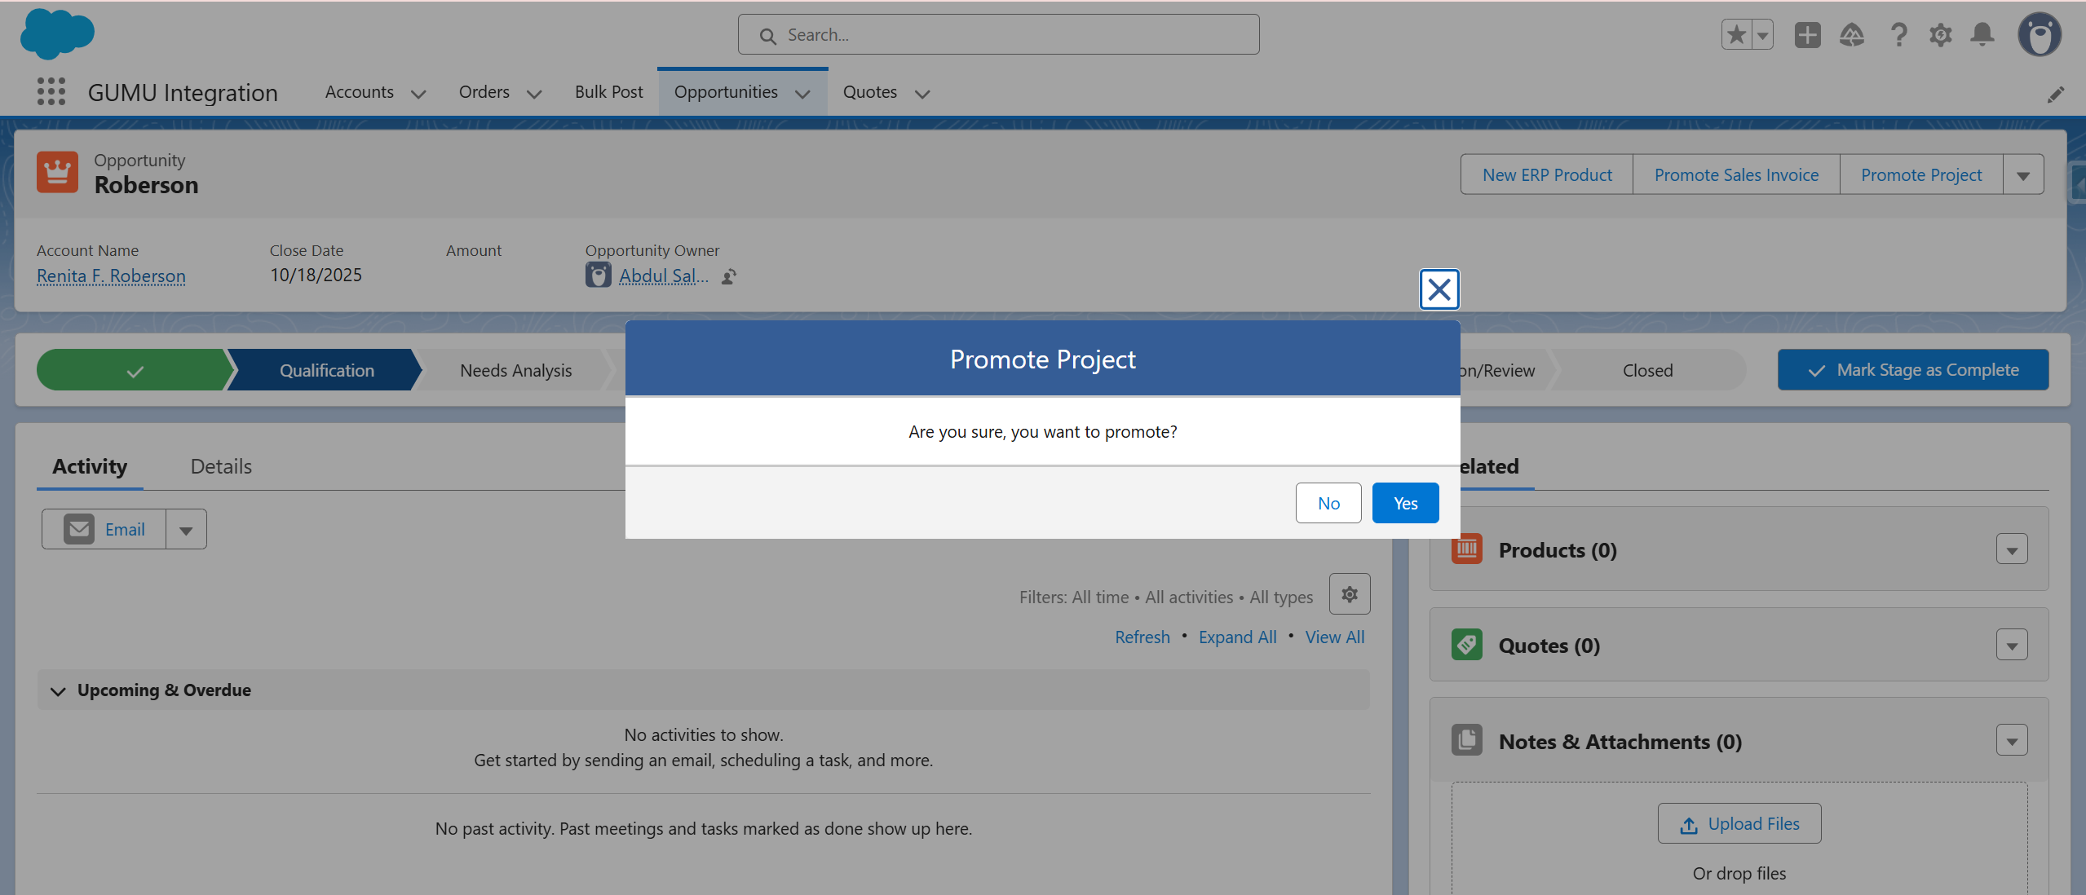The height and width of the screenshot is (895, 2086).
Task: Click No in the promote dialog
Action: tap(1328, 503)
